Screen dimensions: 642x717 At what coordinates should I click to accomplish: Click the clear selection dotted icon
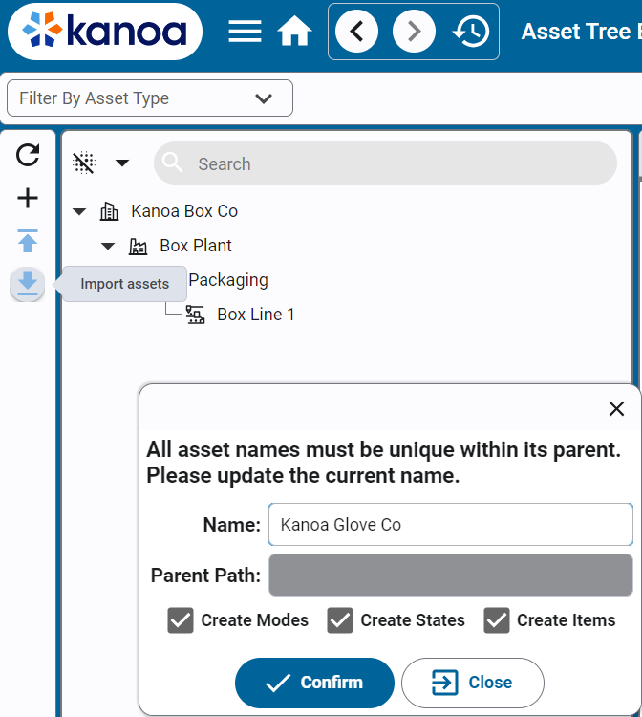coord(84,163)
